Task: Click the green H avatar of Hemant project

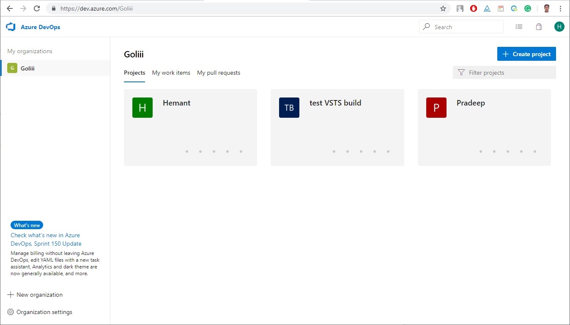Action: pyautogui.click(x=142, y=108)
